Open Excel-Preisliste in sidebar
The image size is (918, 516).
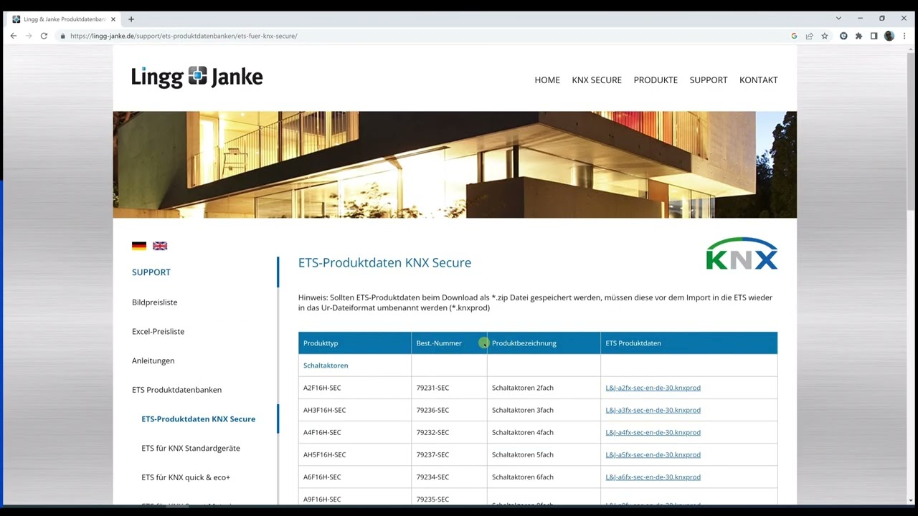click(158, 332)
